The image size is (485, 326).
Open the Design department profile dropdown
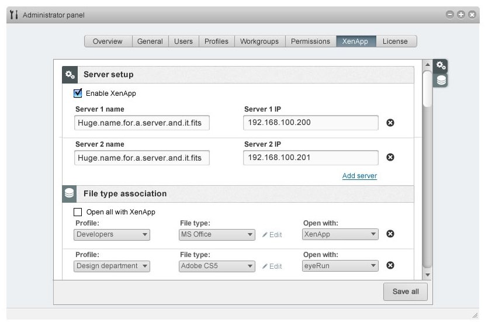pos(112,266)
